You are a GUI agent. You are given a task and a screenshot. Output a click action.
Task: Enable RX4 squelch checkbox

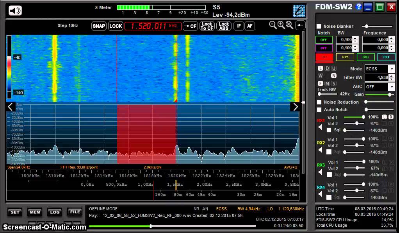pos(329,197)
